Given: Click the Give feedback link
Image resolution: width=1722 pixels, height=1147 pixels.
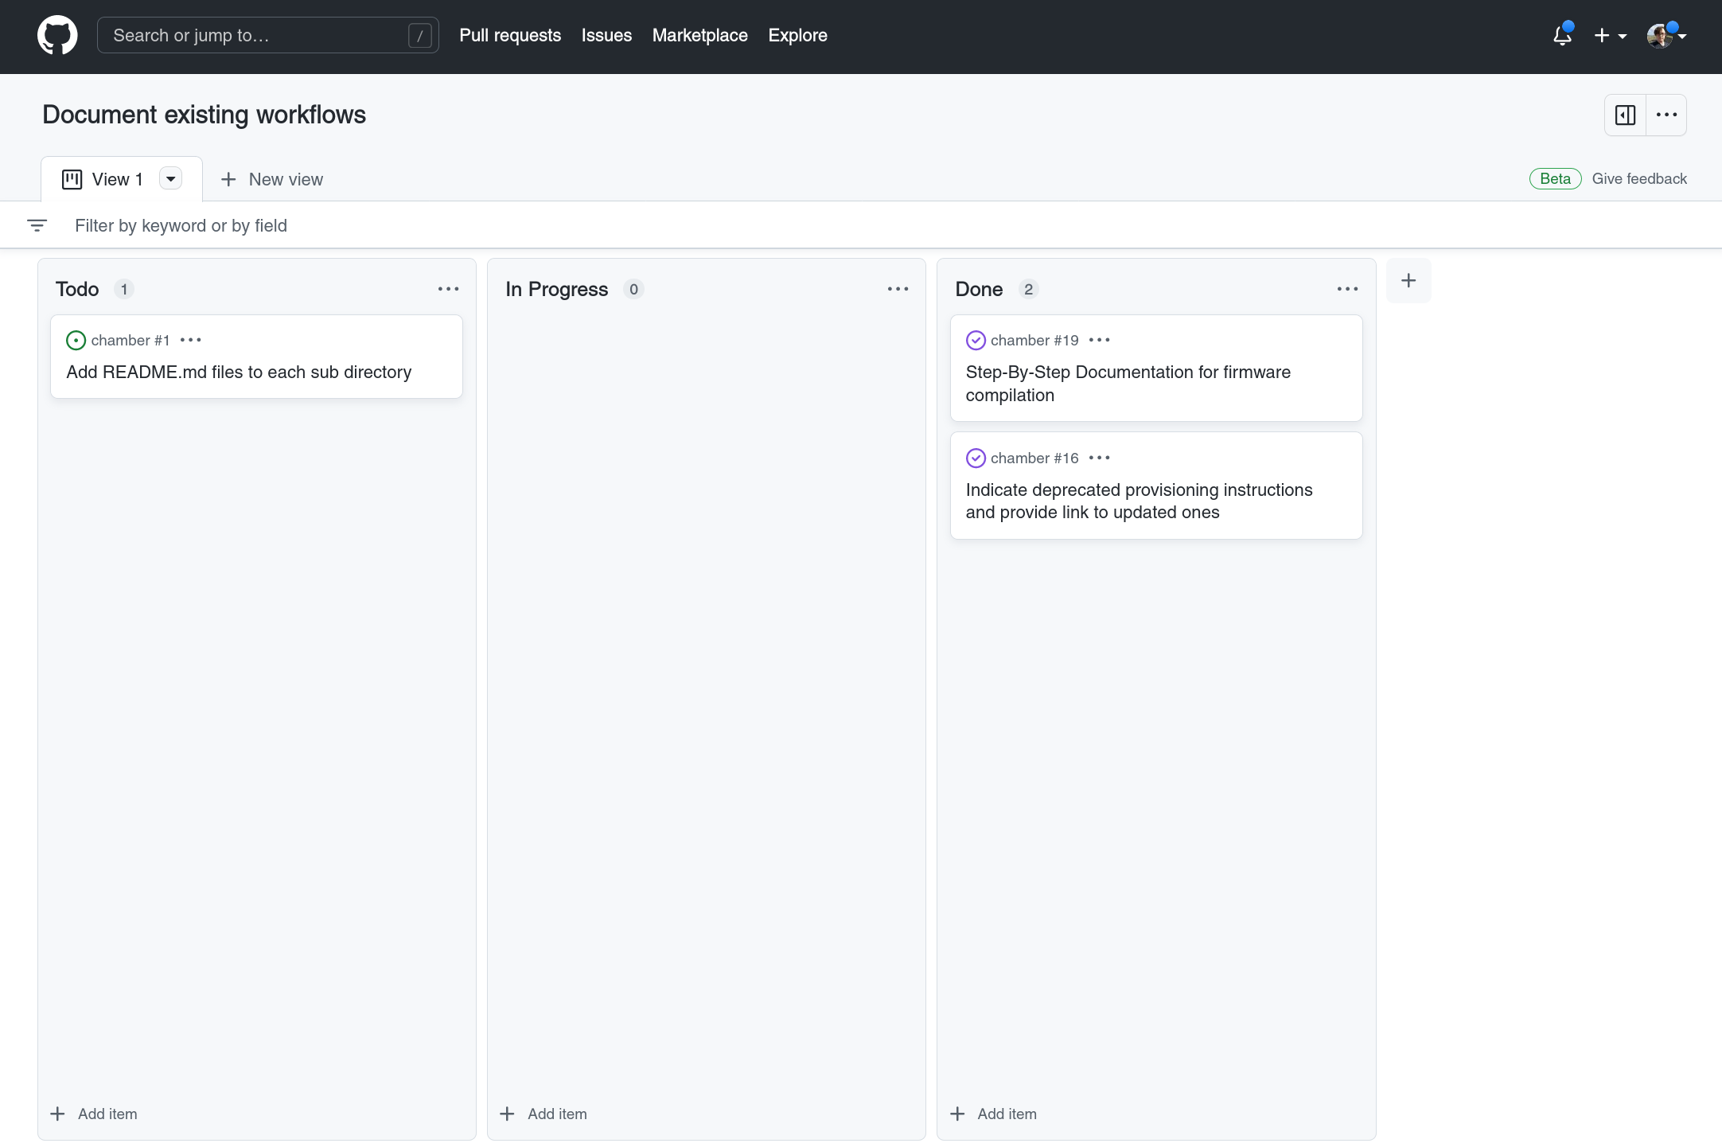Looking at the screenshot, I should [1639, 178].
